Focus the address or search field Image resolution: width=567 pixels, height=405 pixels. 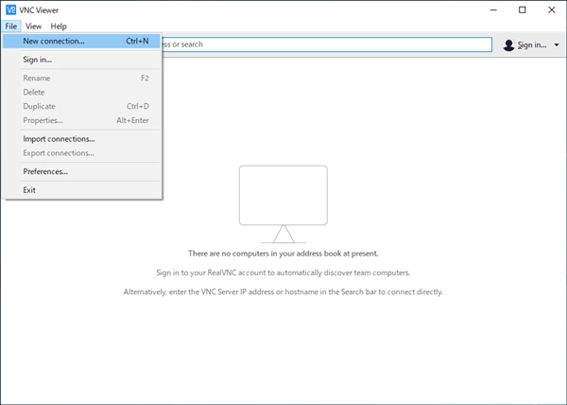tap(327, 44)
